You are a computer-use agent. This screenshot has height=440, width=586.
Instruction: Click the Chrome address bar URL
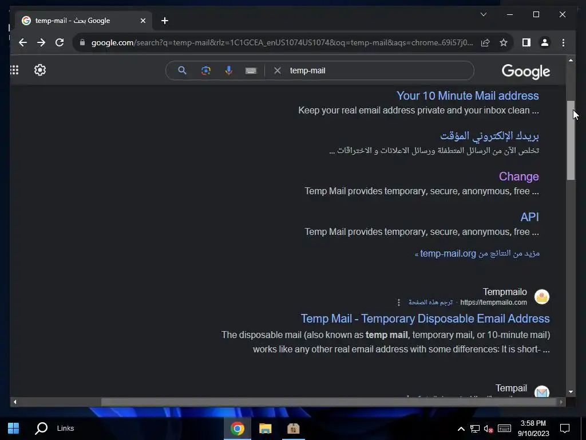pos(282,42)
